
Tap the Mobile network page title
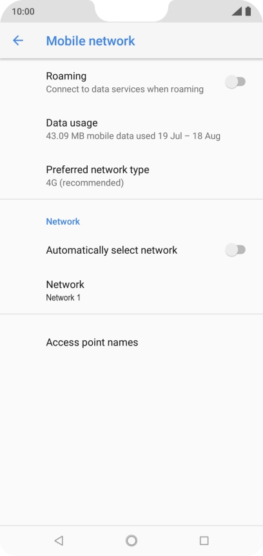(x=91, y=41)
